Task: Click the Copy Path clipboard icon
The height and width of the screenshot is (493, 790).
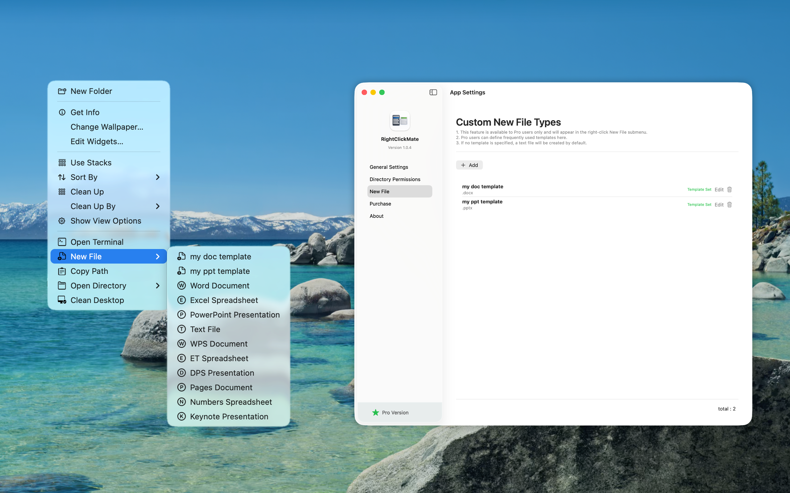Action: click(62, 271)
